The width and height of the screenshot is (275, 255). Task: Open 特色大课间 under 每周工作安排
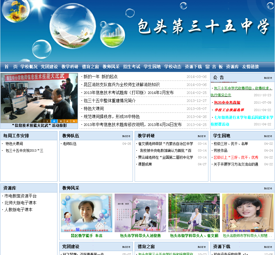coord(14,144)
